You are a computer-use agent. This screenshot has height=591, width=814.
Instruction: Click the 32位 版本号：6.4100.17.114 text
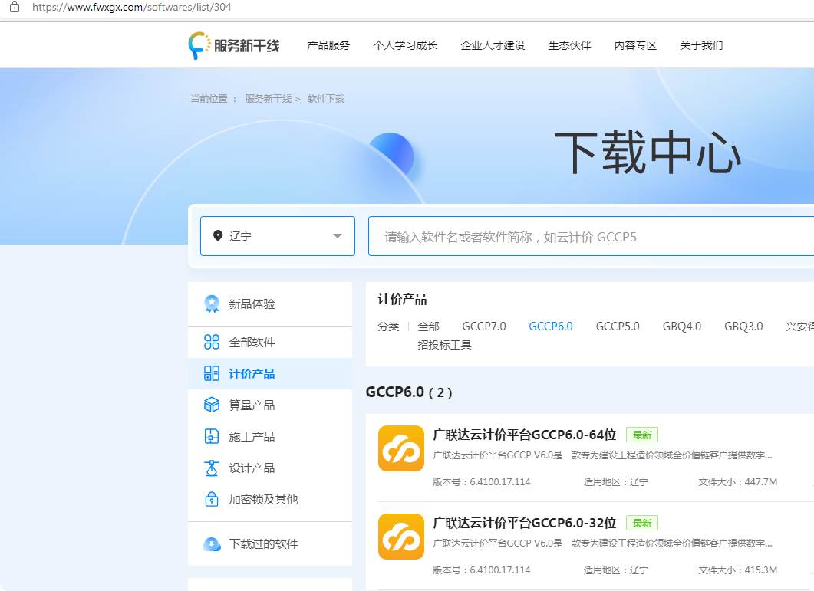[482, 570]
